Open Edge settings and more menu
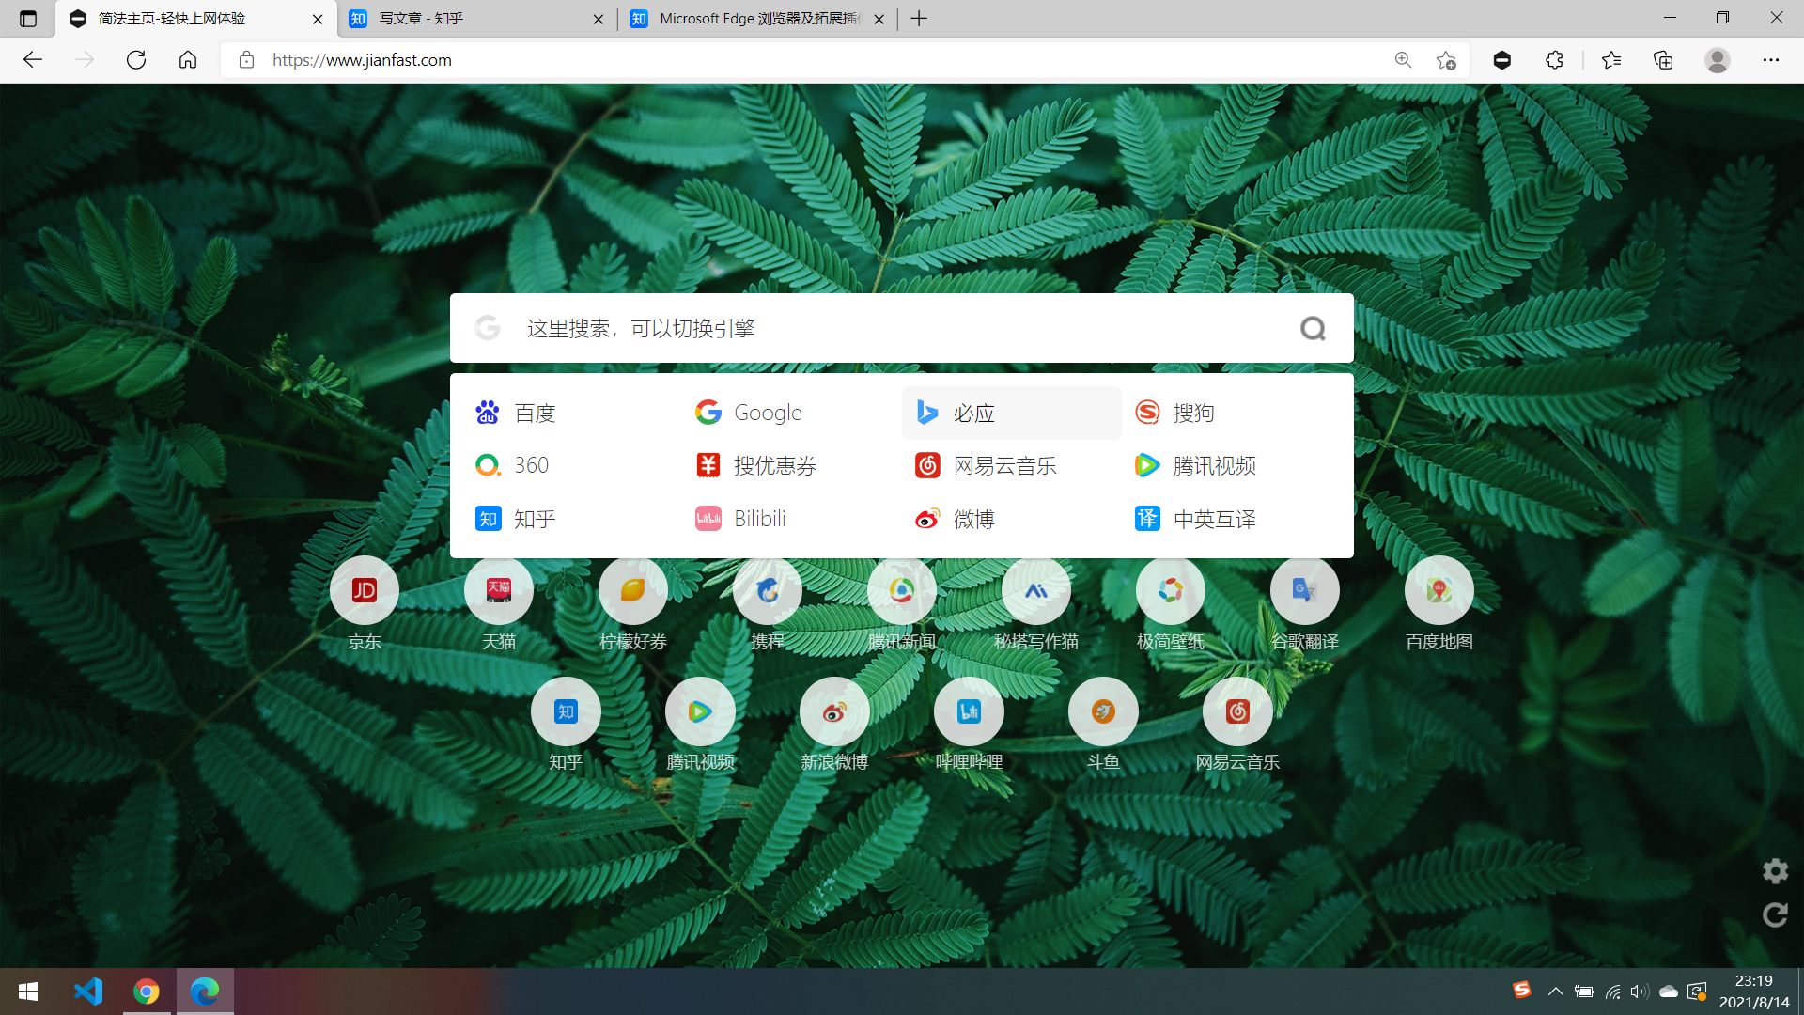Screen dimensions: 1804x1015 point(1771,60)
